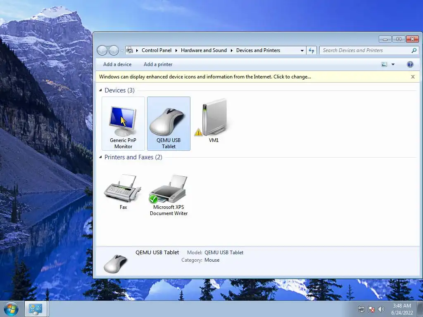Click QEMU USB Tablet title in details pane
Viewport: 423px width, 317px height.
[x=157, y=253]
